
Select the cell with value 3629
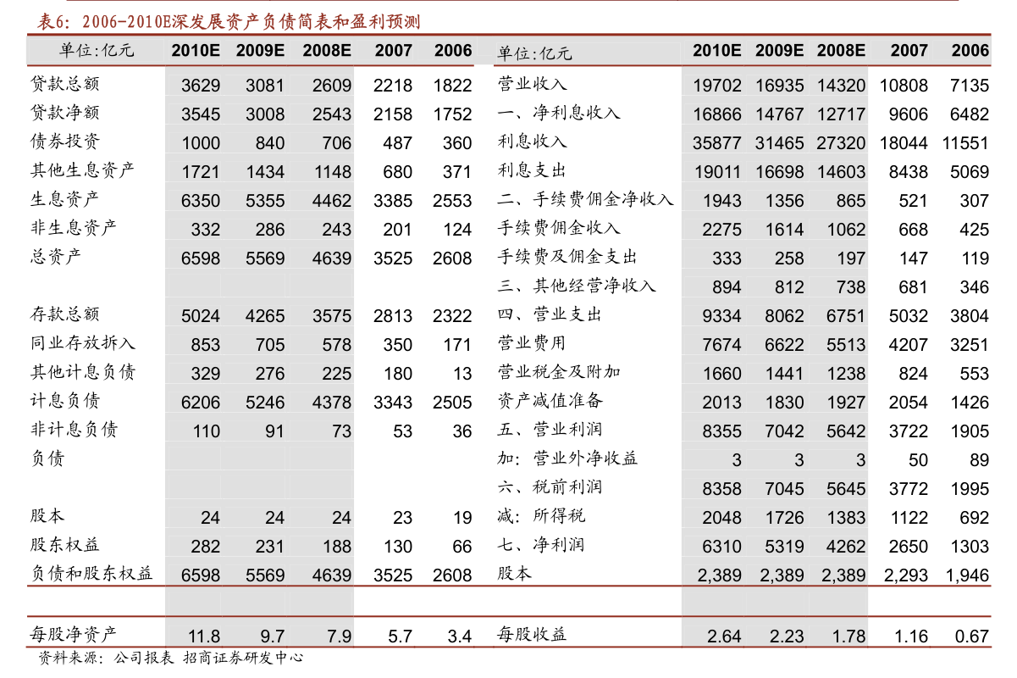tap(201, 86)
